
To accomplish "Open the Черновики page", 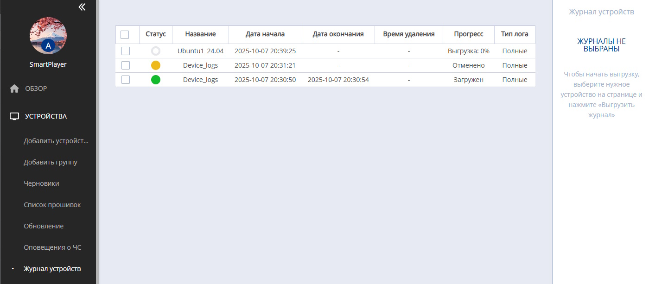I will point(41,183).
